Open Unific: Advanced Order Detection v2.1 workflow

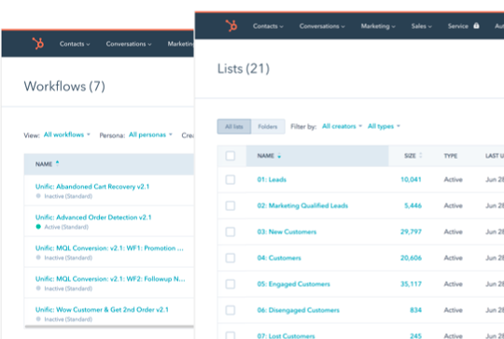(x=93, y=218)
